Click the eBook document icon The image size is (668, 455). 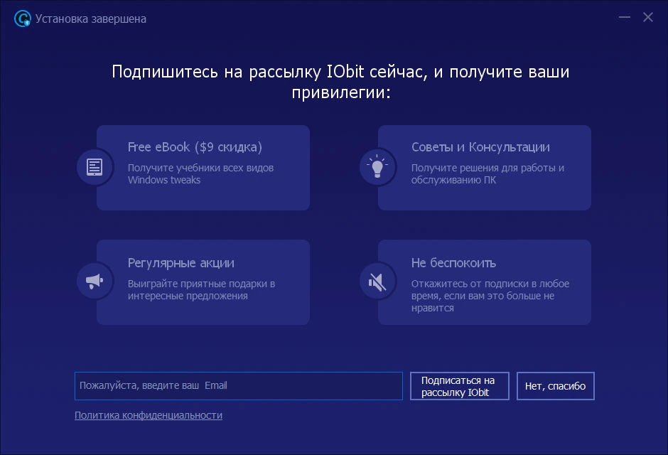pos(95,166)
